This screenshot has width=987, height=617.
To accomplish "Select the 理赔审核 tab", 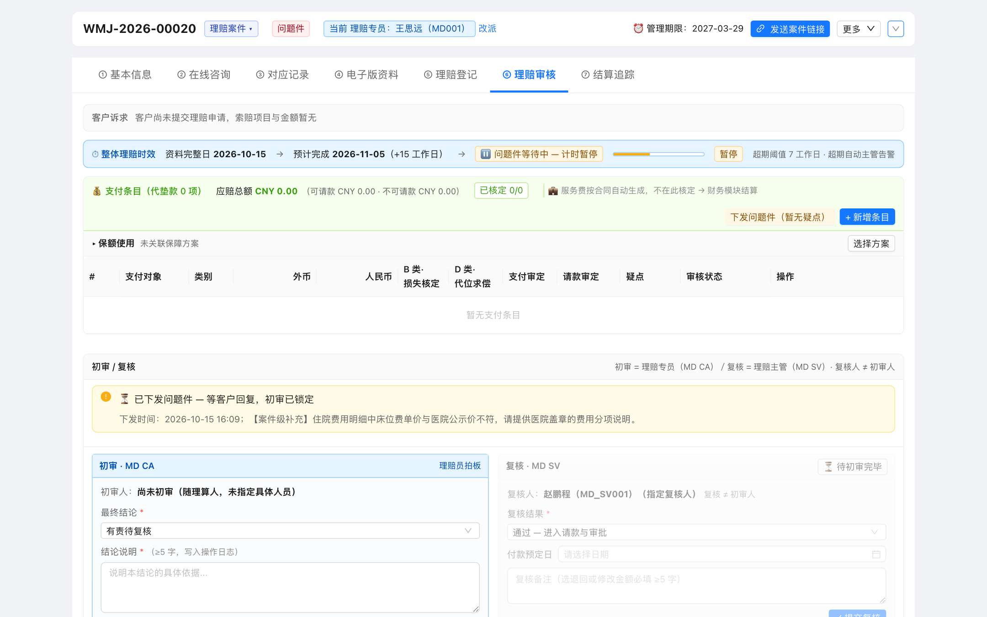I will (x=529, y=74).
